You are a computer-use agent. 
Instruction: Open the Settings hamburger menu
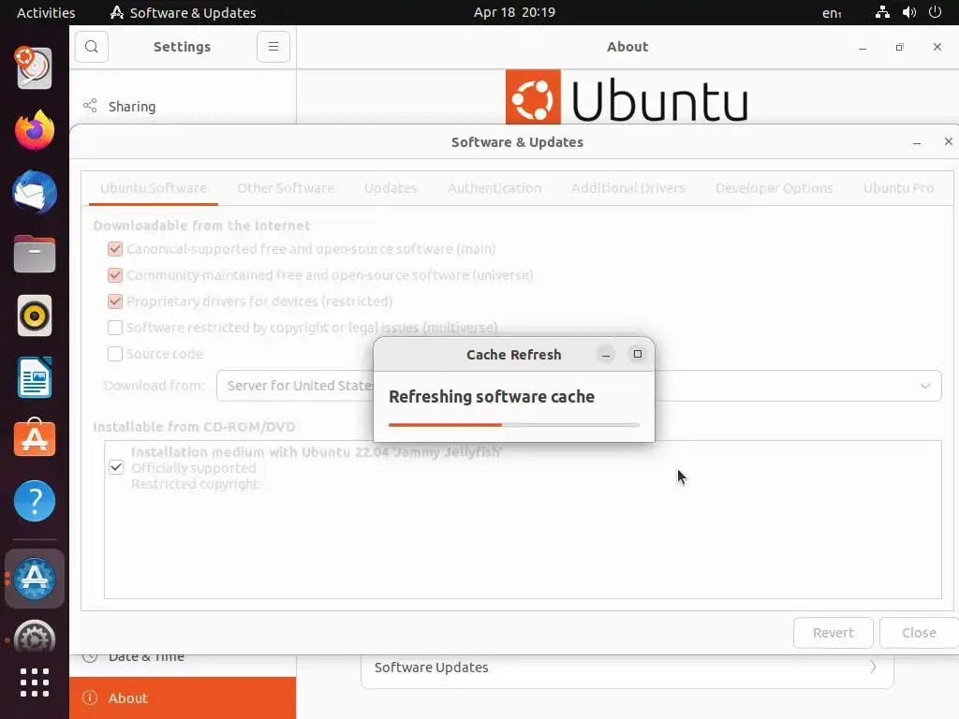pyautogui.click(x=273, y=47)
